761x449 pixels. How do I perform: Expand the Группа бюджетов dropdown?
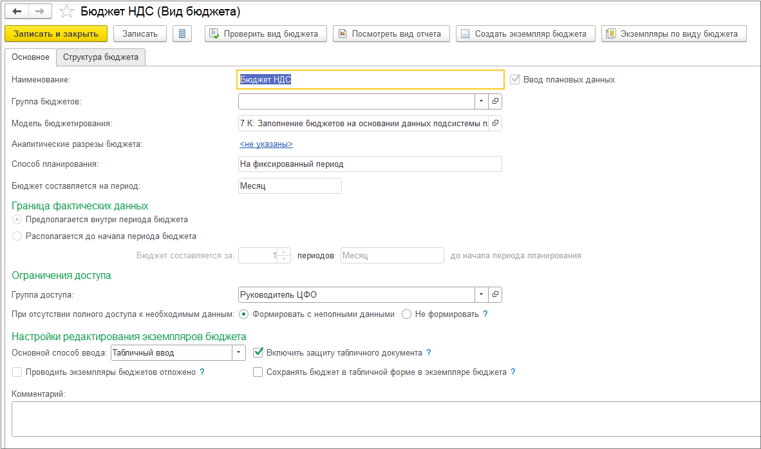click(x=482, y=101)
